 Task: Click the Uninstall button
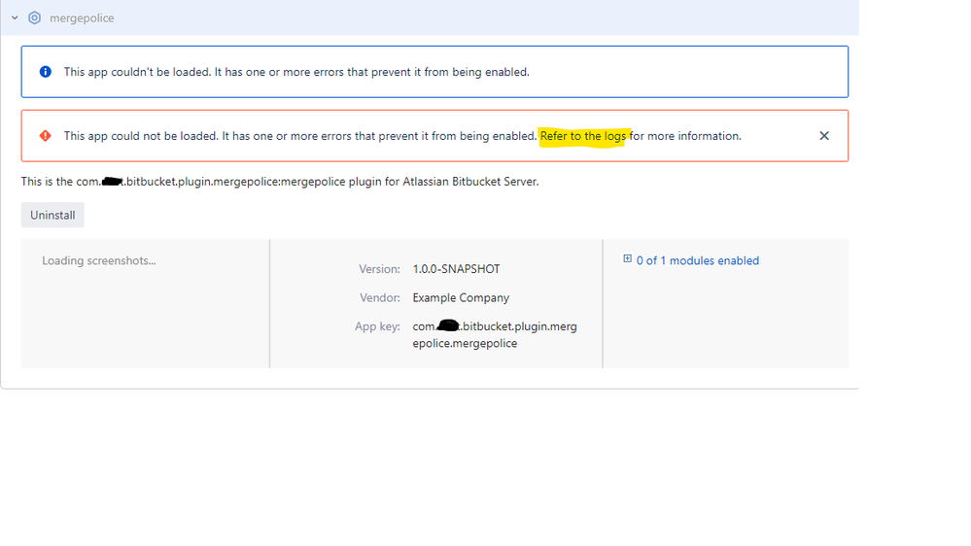52,215
